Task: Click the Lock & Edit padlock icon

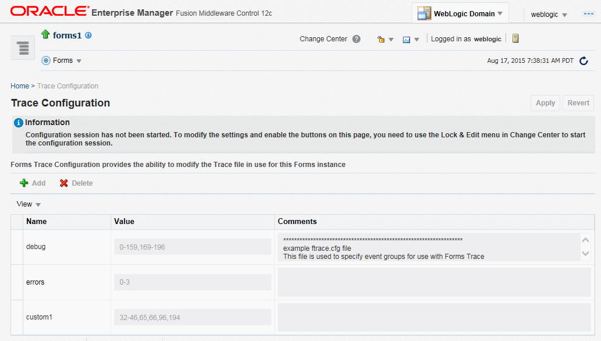Action: (381, 39)
